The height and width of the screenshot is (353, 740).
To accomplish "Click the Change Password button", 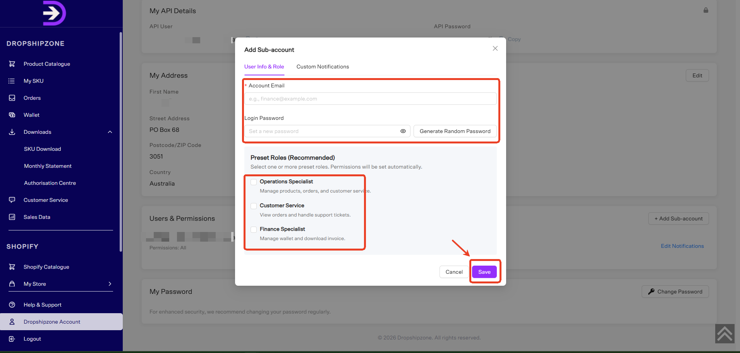I will (675, 292).
